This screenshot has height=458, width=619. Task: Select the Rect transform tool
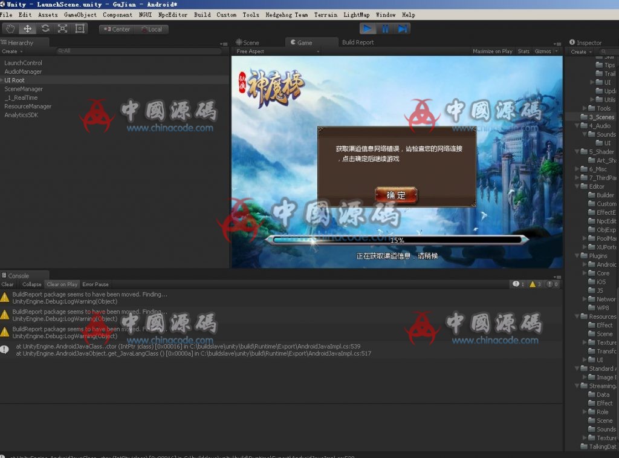pyautogui.click(x=80, y=29)
